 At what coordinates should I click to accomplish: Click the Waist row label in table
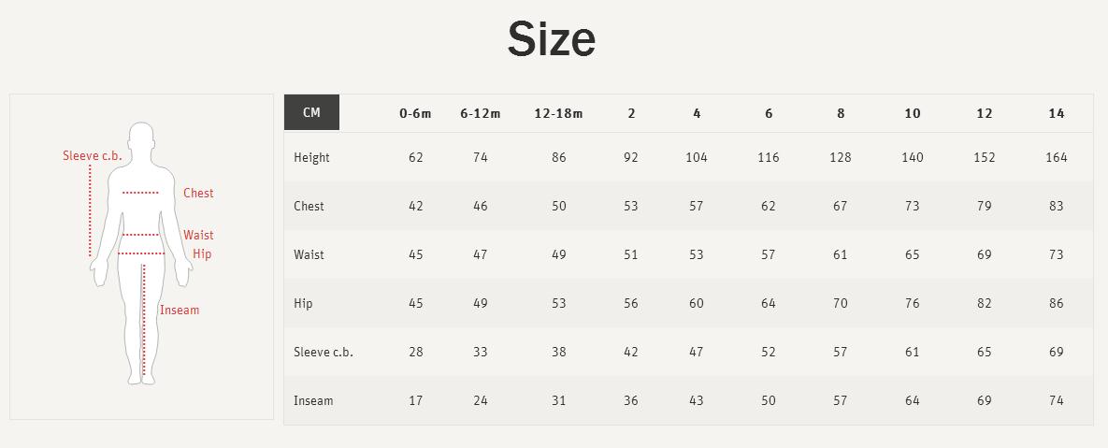point(309,254)
